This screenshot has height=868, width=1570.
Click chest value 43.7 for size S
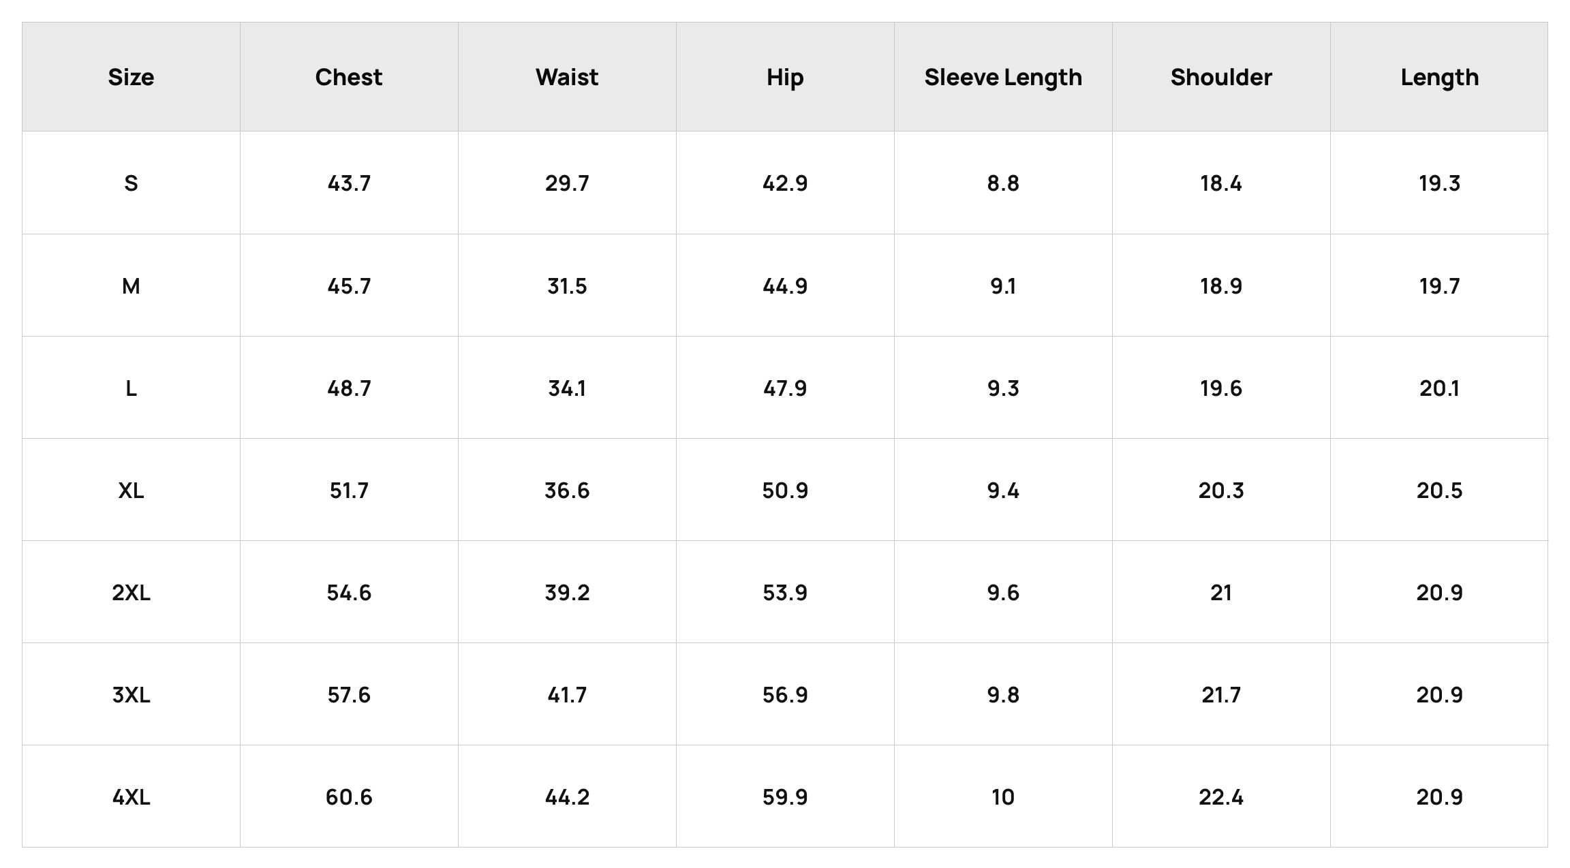349,183
